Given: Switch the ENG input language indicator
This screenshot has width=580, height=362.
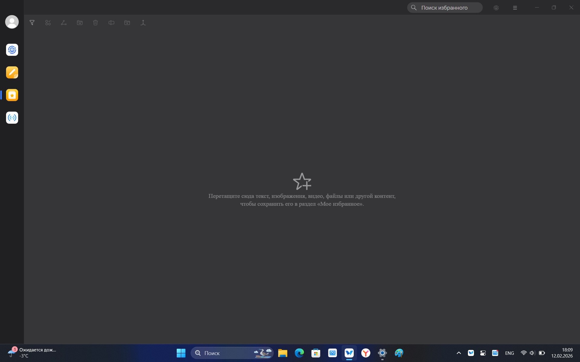Looking at the screenshot, I should (509, 353).
